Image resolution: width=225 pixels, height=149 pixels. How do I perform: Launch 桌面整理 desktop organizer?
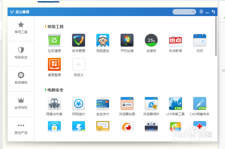[54, 67]
